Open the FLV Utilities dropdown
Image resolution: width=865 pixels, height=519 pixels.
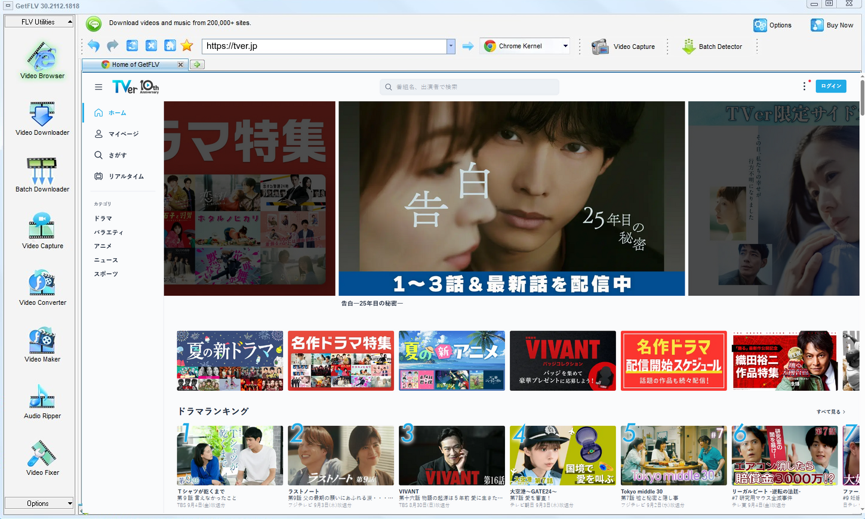pos(39,22)
